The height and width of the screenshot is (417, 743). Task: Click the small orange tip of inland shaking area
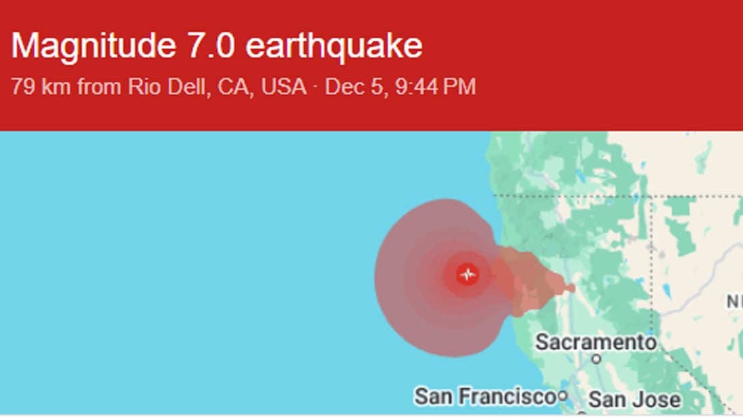click(571, 288)
